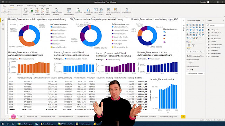Toggle the Berichtsübergreifend switch
Image resolution: width=225 pixels, height=126 pixels.
pyautogui.click(x=191, y=63)
